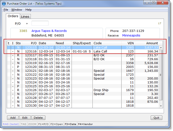Select the Orders tab
This screenshot has height=131, width=173.
click(x=13, y=16)
